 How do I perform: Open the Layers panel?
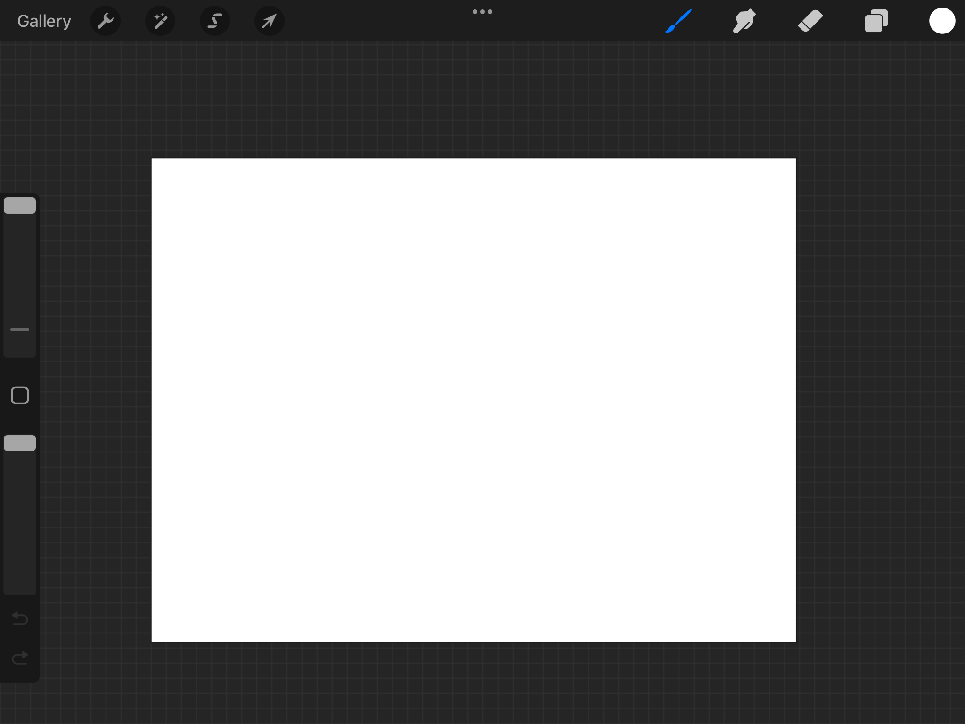coord(876,21)
